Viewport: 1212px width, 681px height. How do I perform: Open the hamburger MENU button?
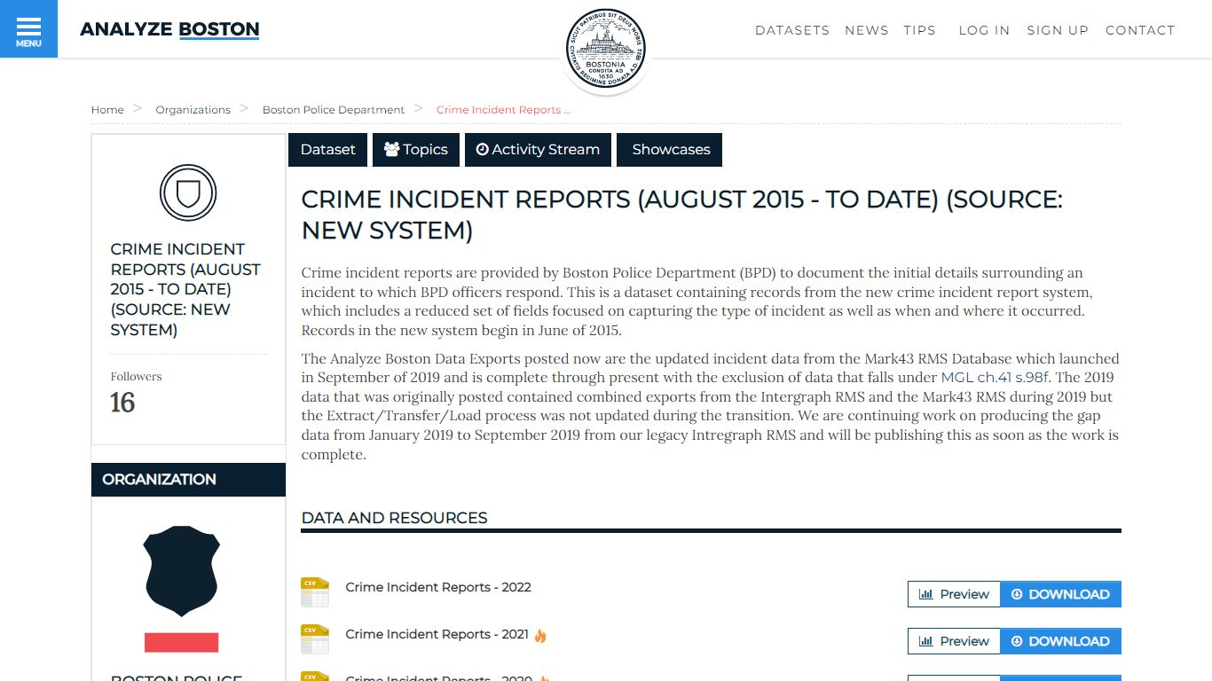[28, 29]
